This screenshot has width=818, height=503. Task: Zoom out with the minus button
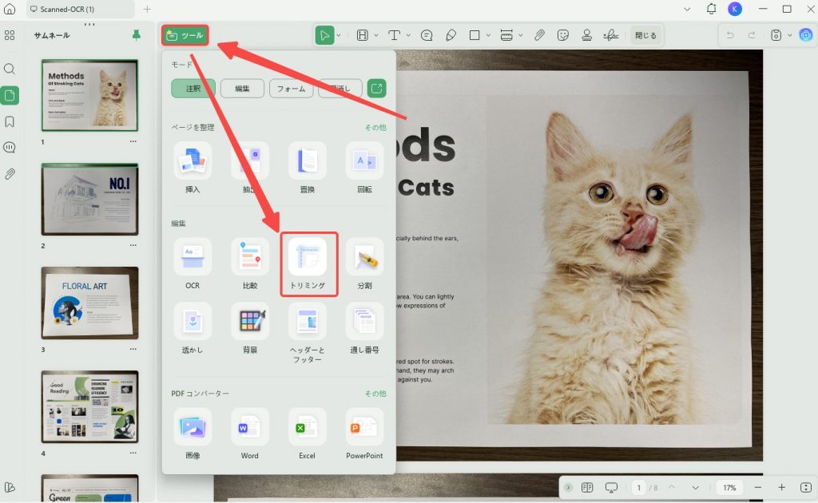coord(758,487)
